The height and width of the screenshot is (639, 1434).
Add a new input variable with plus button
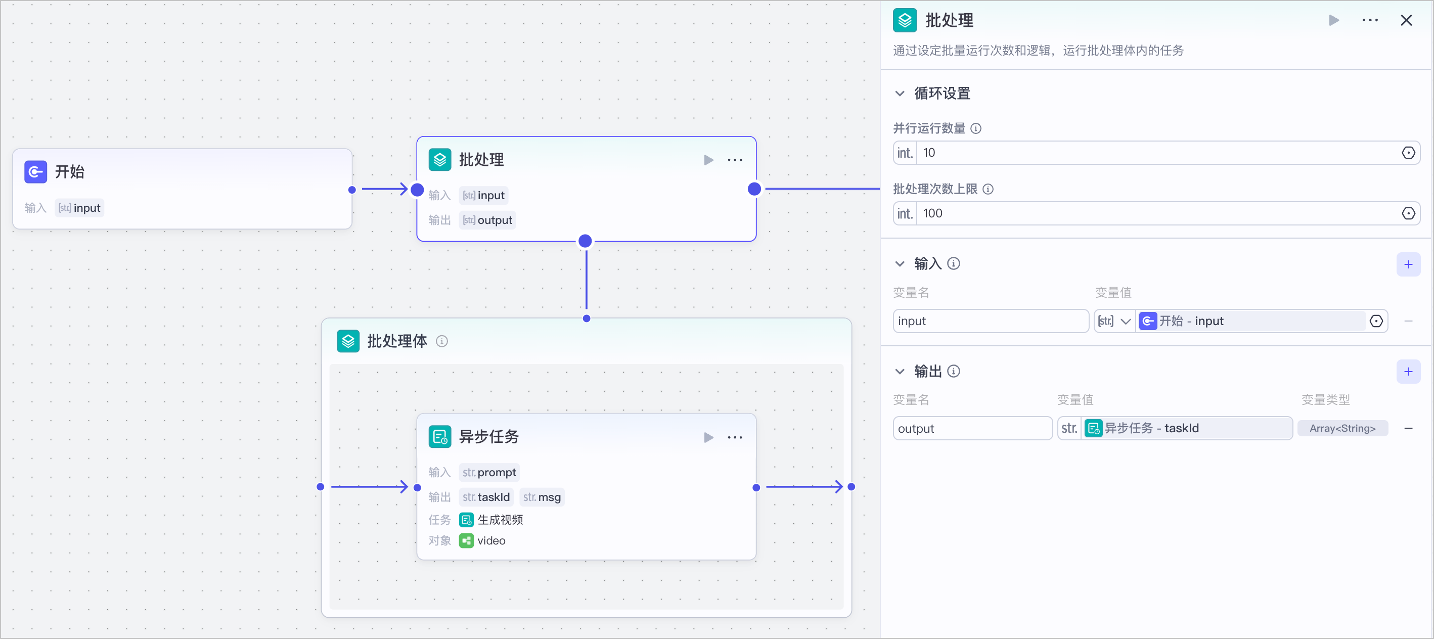[x=1408, y=264]
